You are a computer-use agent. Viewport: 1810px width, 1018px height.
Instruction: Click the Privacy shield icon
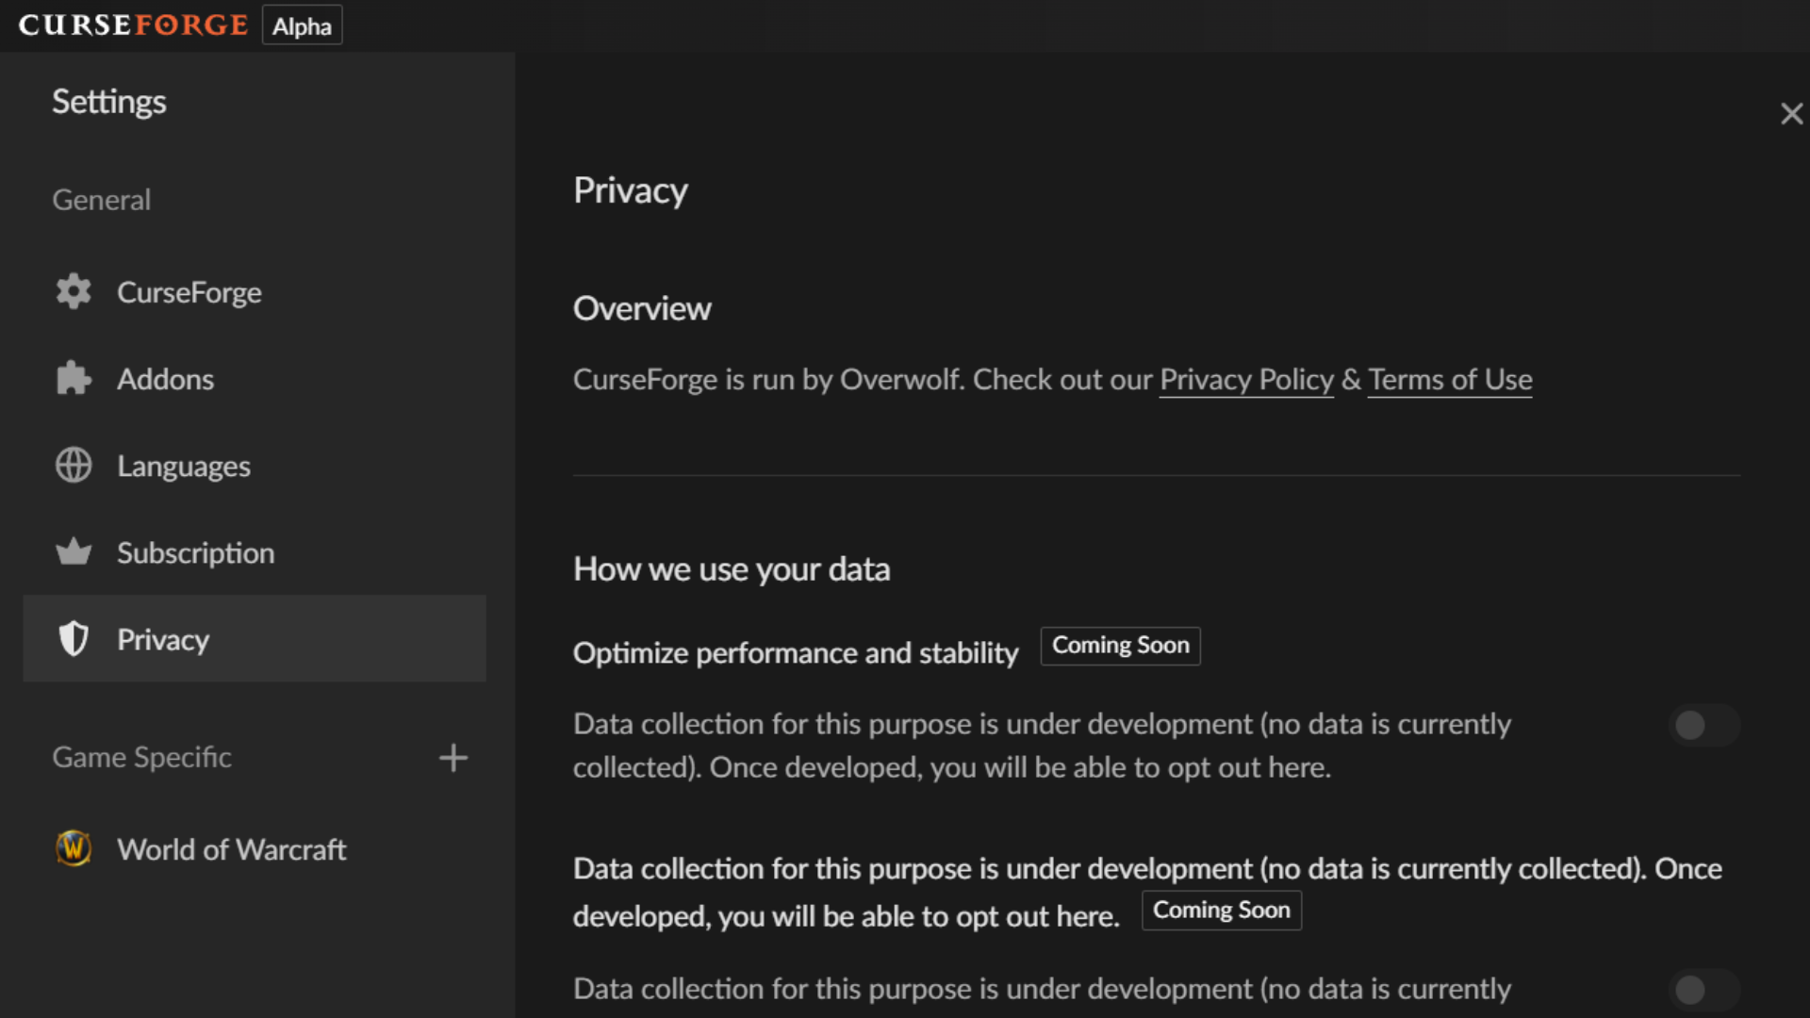[x=74, y=639]
